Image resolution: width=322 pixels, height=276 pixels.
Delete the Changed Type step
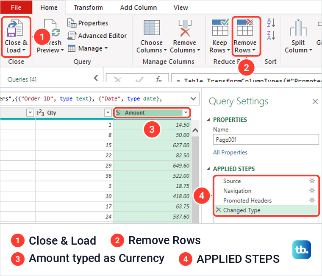coord(219,210)
